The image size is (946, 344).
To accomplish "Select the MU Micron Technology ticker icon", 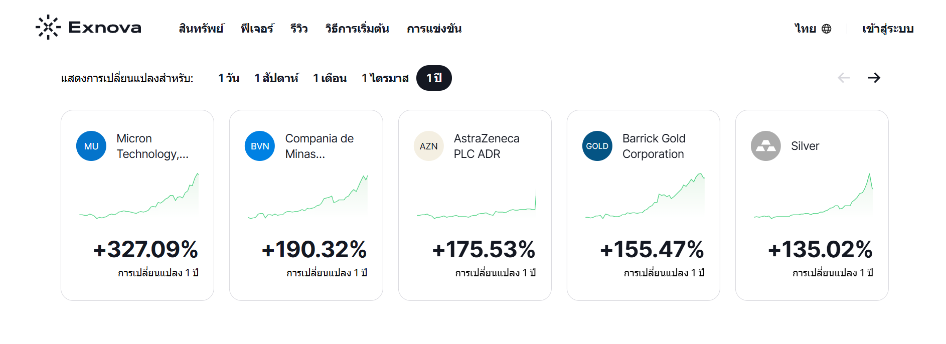I will 91,146.
